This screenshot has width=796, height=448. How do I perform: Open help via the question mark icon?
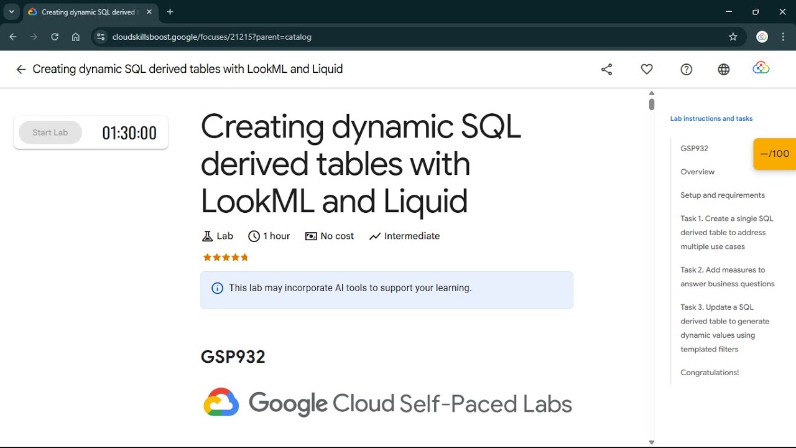[x=687, y=70]
